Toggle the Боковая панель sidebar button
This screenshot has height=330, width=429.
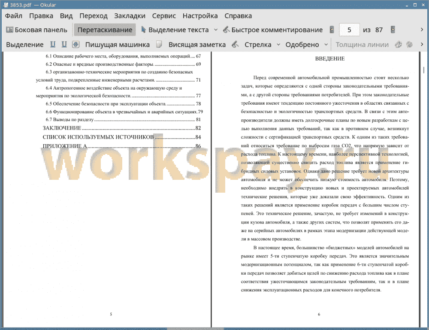(x=37, y=30)
